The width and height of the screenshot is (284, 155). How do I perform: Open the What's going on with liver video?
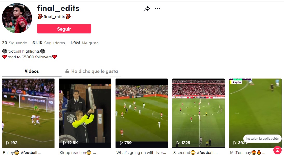point(142,114)
